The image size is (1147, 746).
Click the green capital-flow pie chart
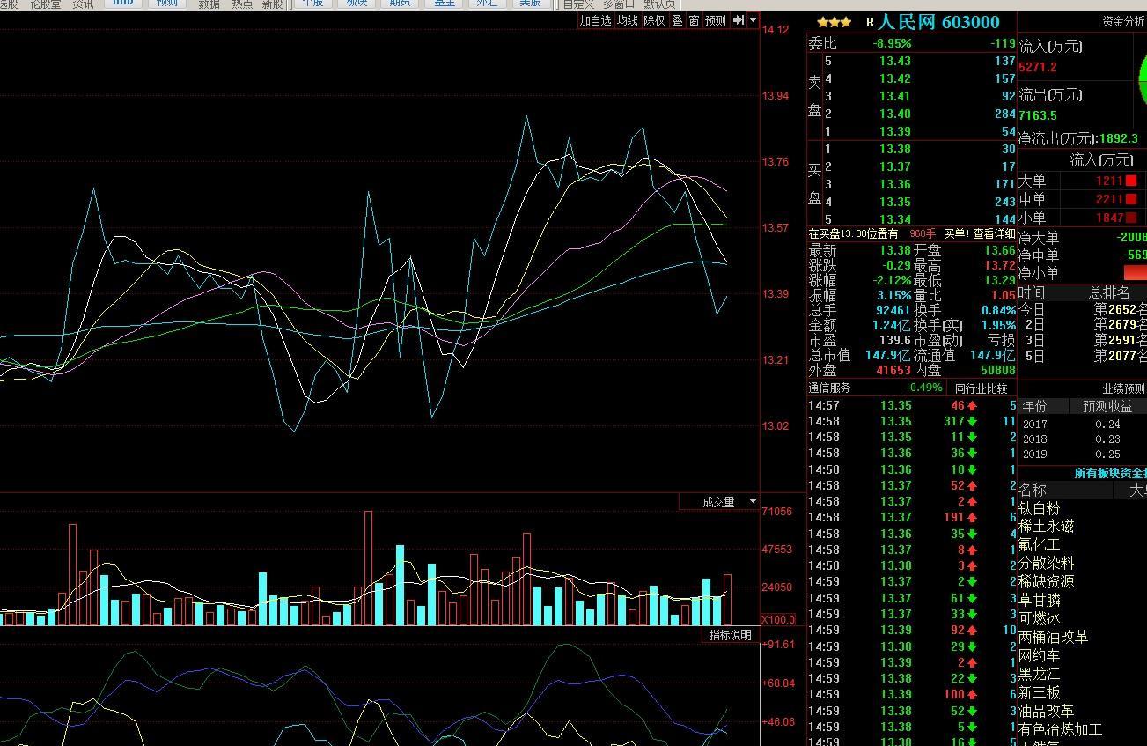1143,81
